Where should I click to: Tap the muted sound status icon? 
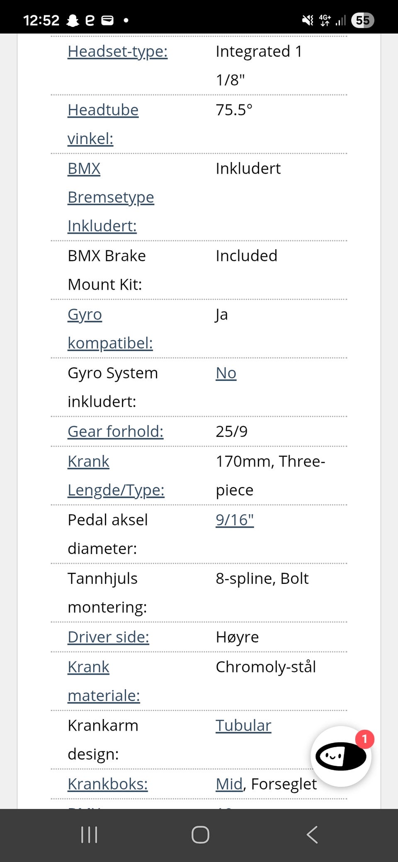(x=308, y=20)
